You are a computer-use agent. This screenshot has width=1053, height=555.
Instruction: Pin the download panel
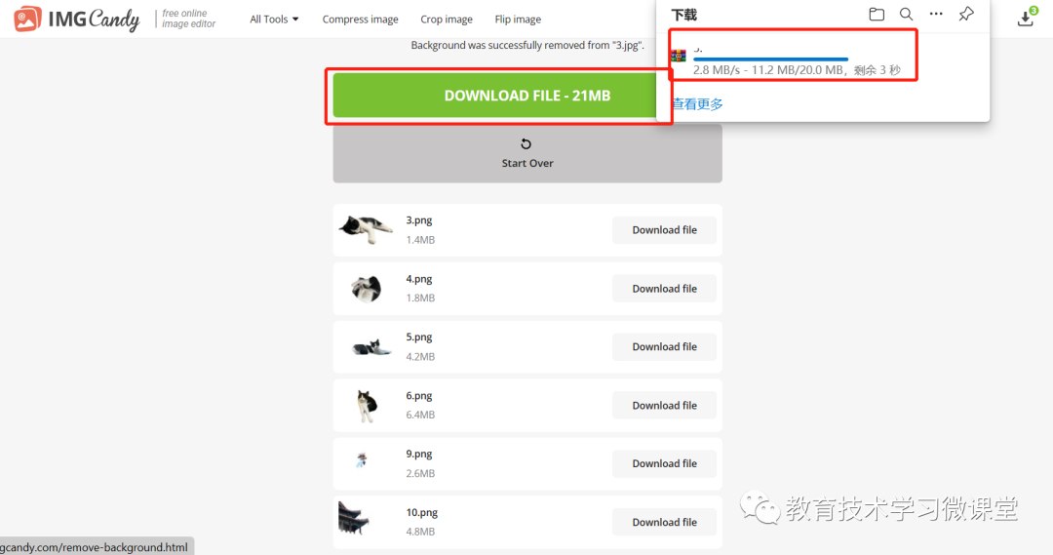pyautogui.click(x=965, y=14)
